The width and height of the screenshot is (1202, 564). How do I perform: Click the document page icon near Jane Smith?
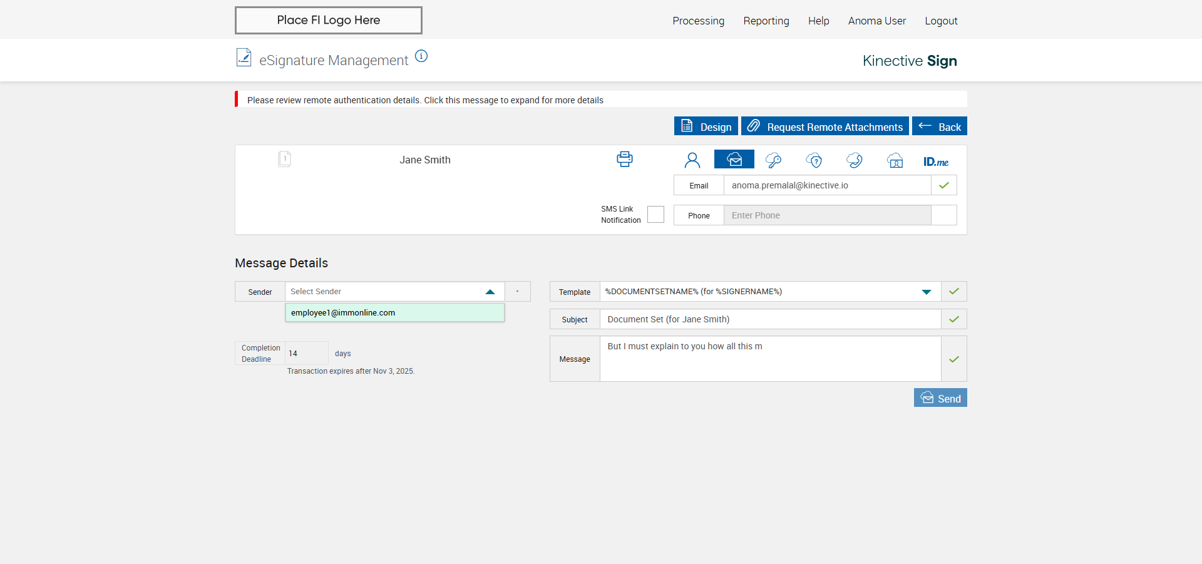point(284,159)
